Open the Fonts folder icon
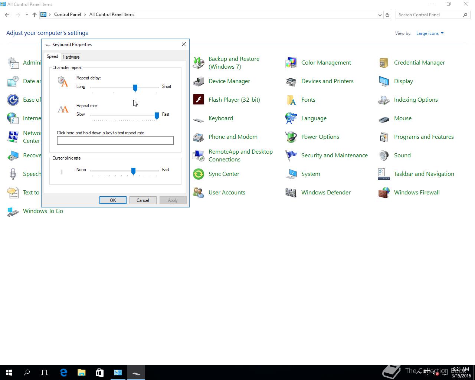 (x=291, y=100)
